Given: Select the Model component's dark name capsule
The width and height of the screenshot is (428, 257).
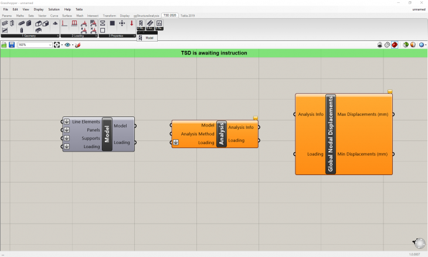Looking at the screenshot, I should coord(107,134).
